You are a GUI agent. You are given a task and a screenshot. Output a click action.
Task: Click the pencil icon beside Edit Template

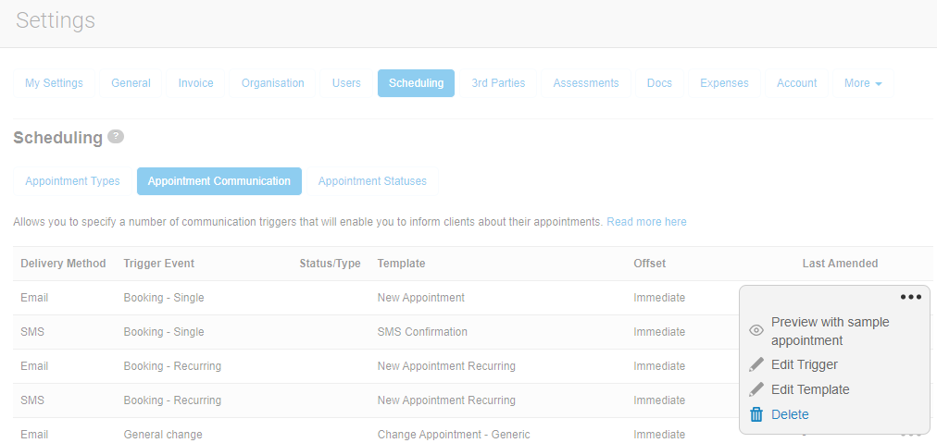[756, 389]
